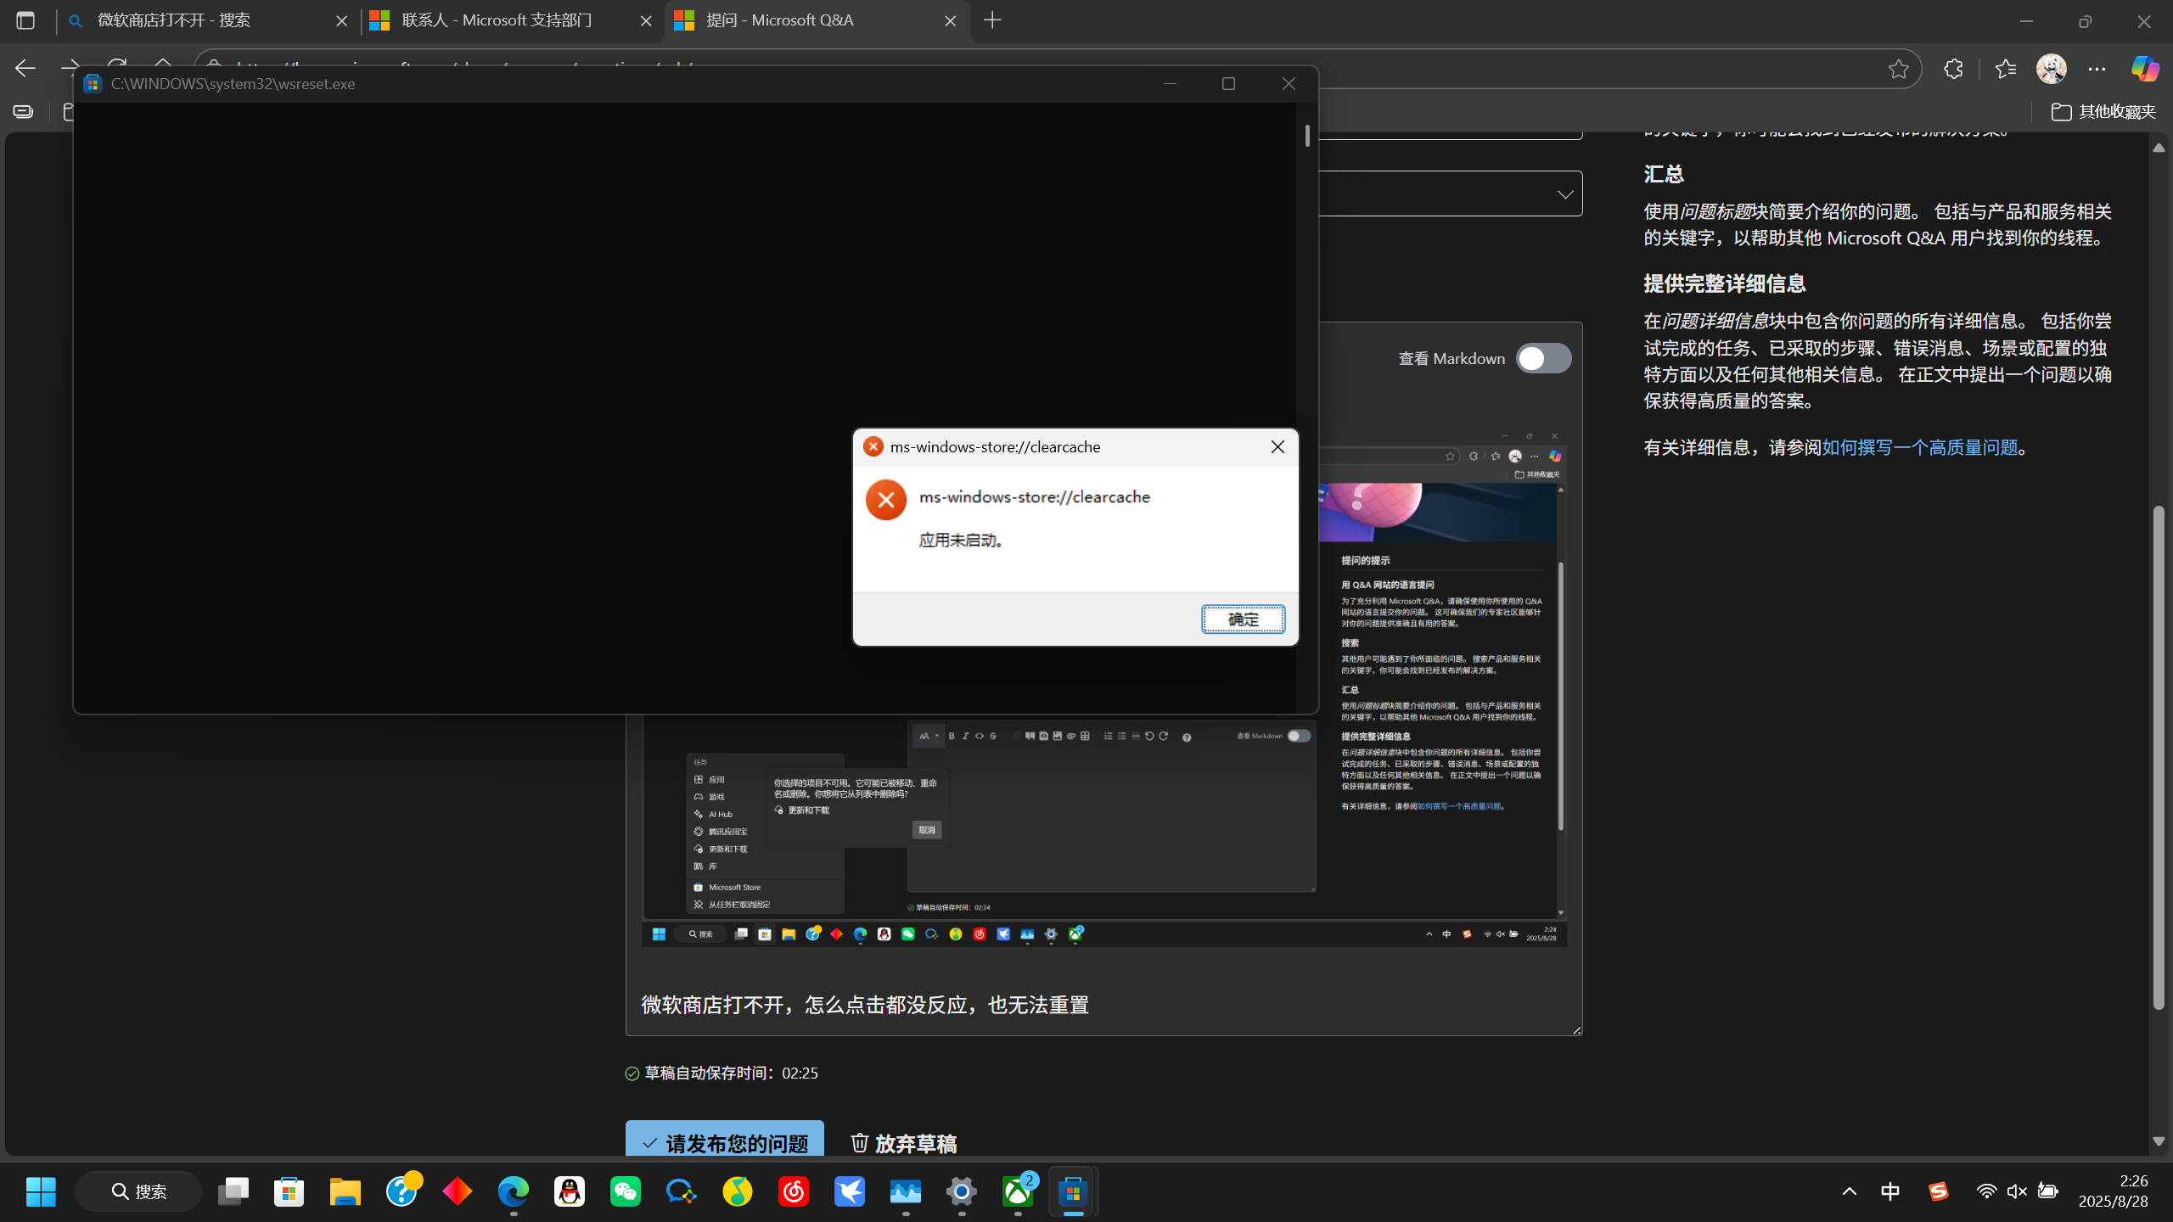Image resolution: width=2173 pixels, height=1222 pixels.
Task: Click the taskbar 搜索 search box
Action: [138, 1191]
